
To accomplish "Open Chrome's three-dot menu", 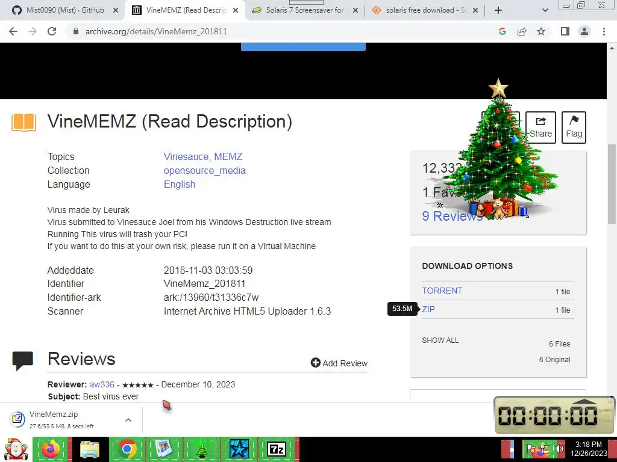I will pyautogui.click(x=604, y=31).
